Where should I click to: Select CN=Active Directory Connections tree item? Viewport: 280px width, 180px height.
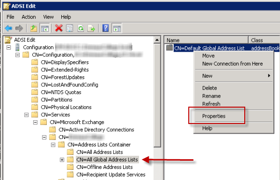pos(96,130)
